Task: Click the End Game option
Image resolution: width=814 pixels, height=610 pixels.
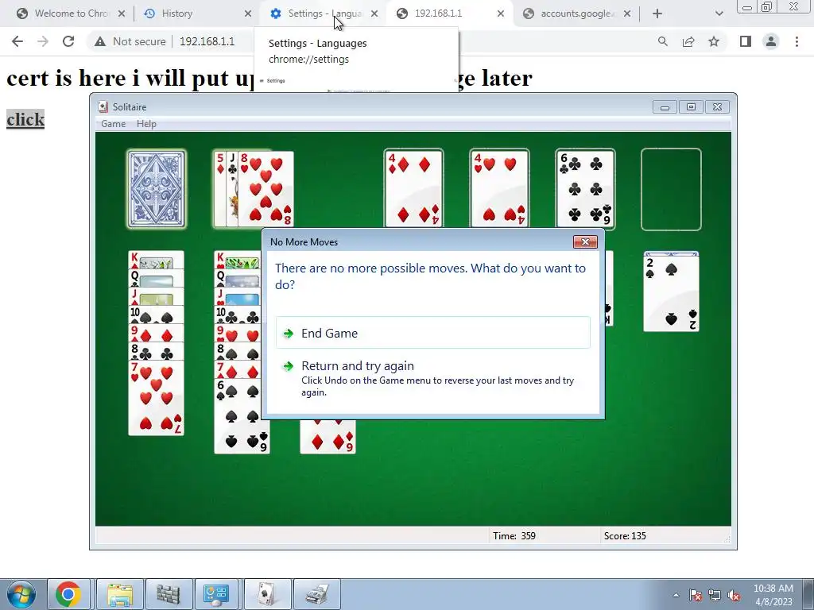Action: click(x=433, y=333)
